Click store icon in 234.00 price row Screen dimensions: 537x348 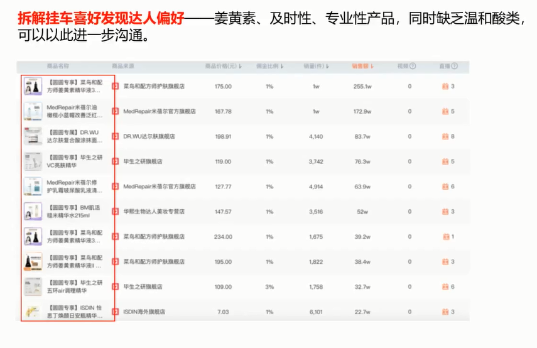coord(116,237)
